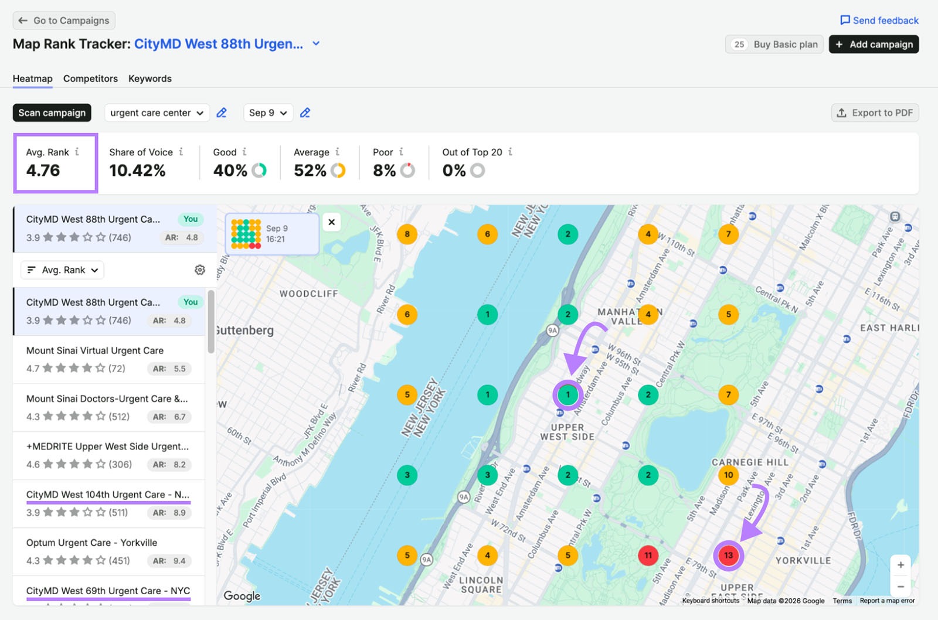Click Buy Basic plan button
Image resolution: width=938 pixels, height=620 pixels.
tap(774, 45)
